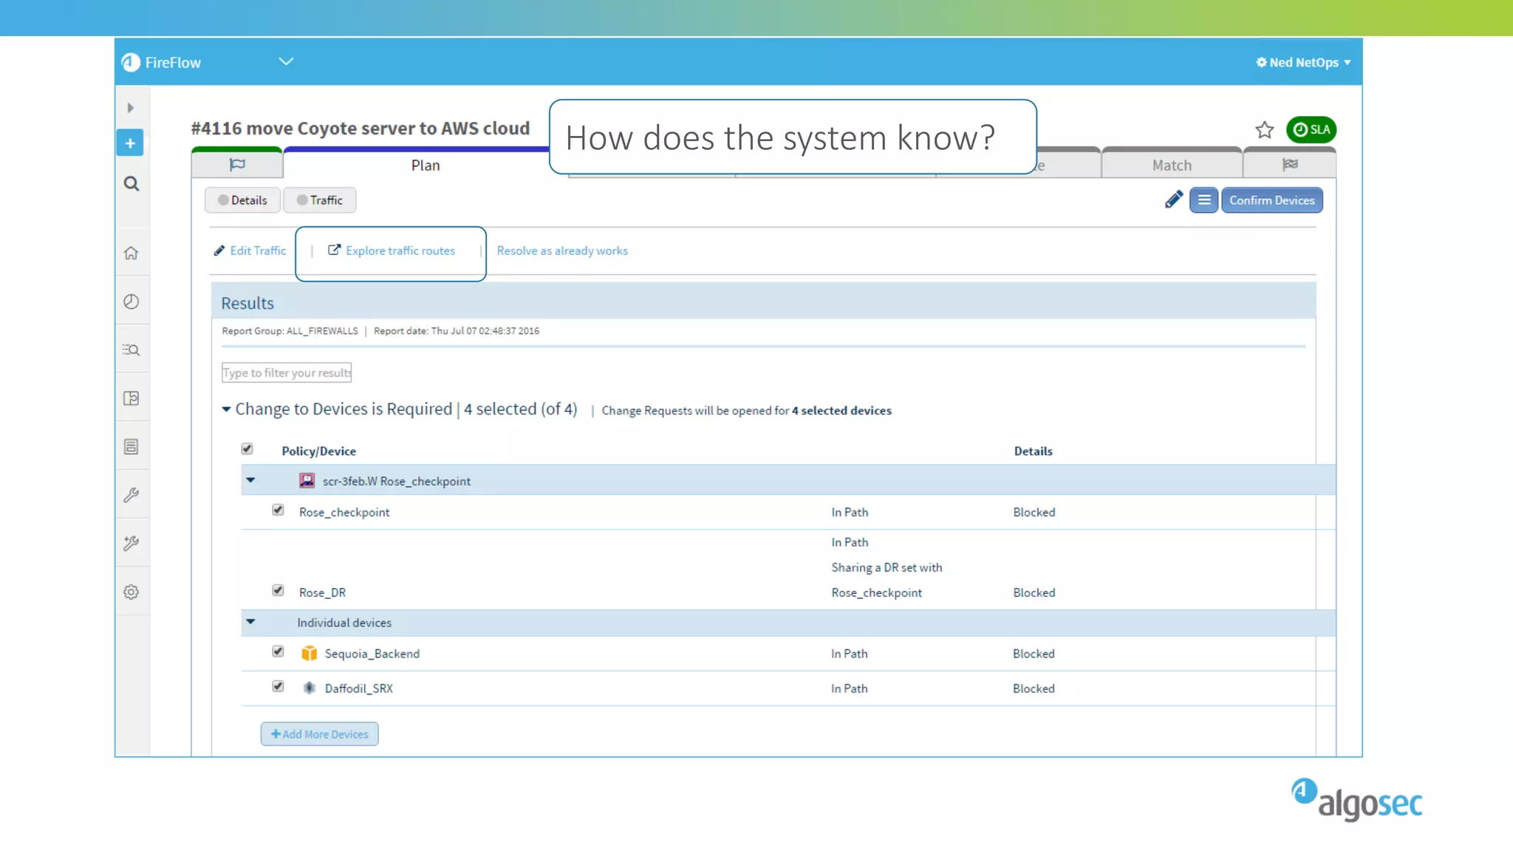The width and height of the screenshot is (1513, 851).
Task: Go to Home via sidebar icon
Action: point(132,253)
